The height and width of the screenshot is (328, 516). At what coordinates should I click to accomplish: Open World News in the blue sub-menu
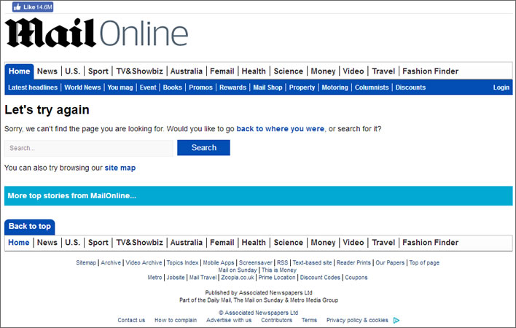(x=82, y=87)
